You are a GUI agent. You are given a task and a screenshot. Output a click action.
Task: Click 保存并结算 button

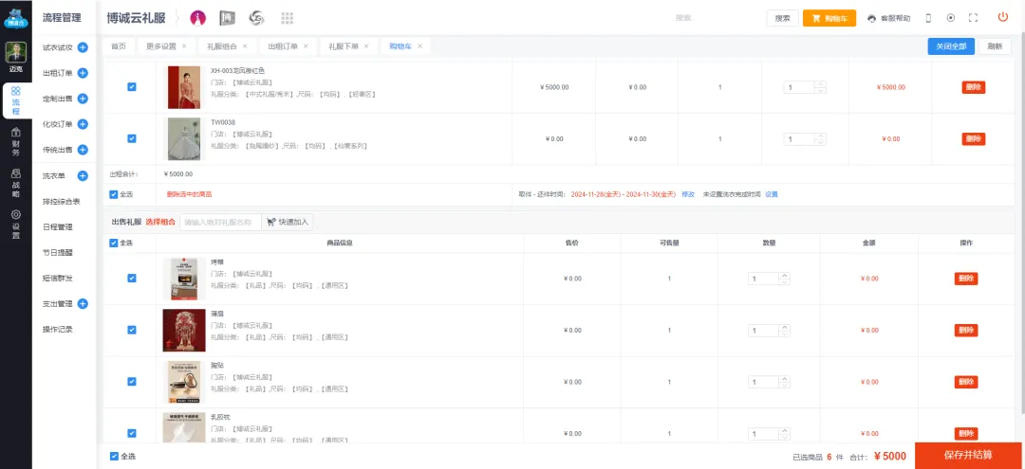(968, 455)
